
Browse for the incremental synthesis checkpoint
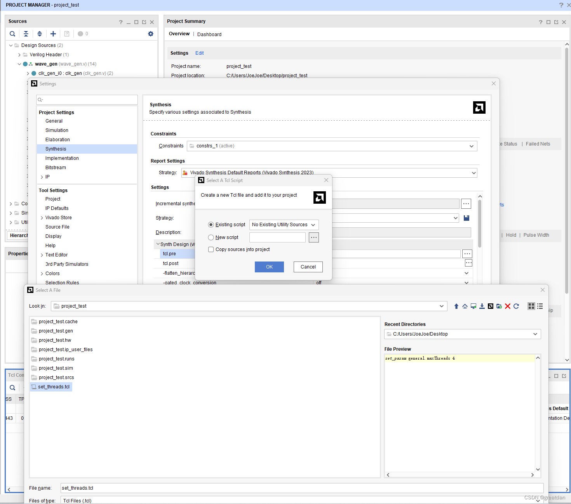click(x=466, y=204)
